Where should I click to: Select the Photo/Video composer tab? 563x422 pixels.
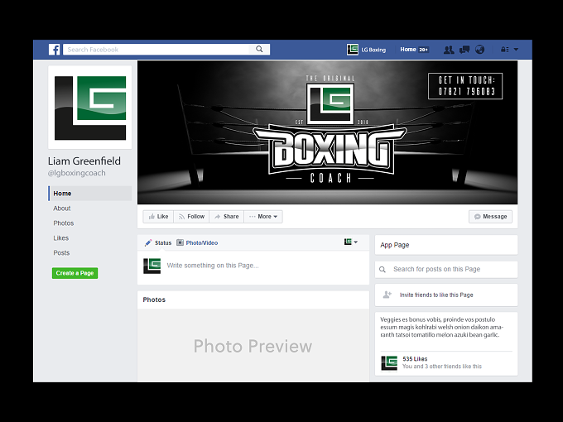(197, 243)
